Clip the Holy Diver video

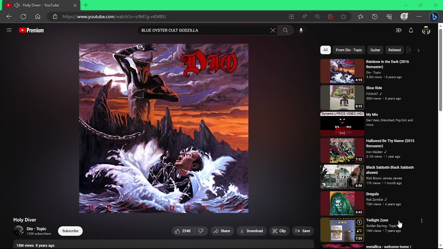click(x=279, y=231)
